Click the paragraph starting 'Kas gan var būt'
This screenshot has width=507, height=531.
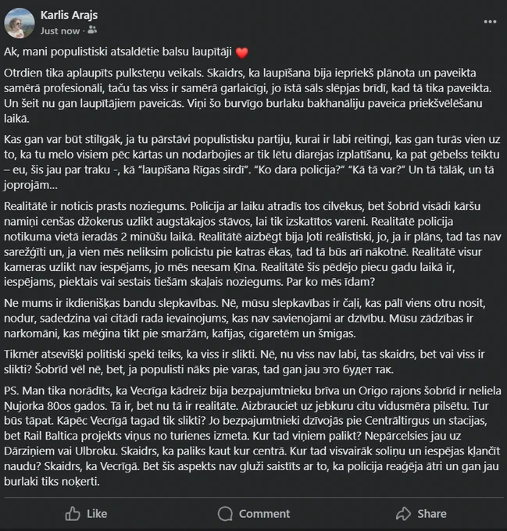pos(252,162)
